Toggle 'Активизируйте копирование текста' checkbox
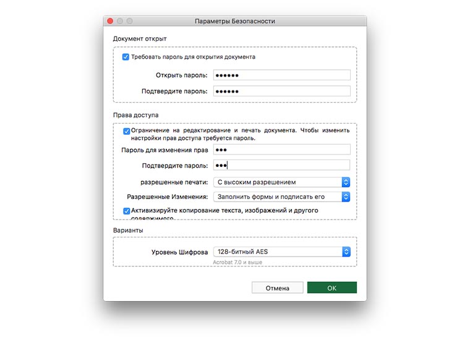Image resolution: width=470 pixels, height=340 pixels. click(127, 211)
